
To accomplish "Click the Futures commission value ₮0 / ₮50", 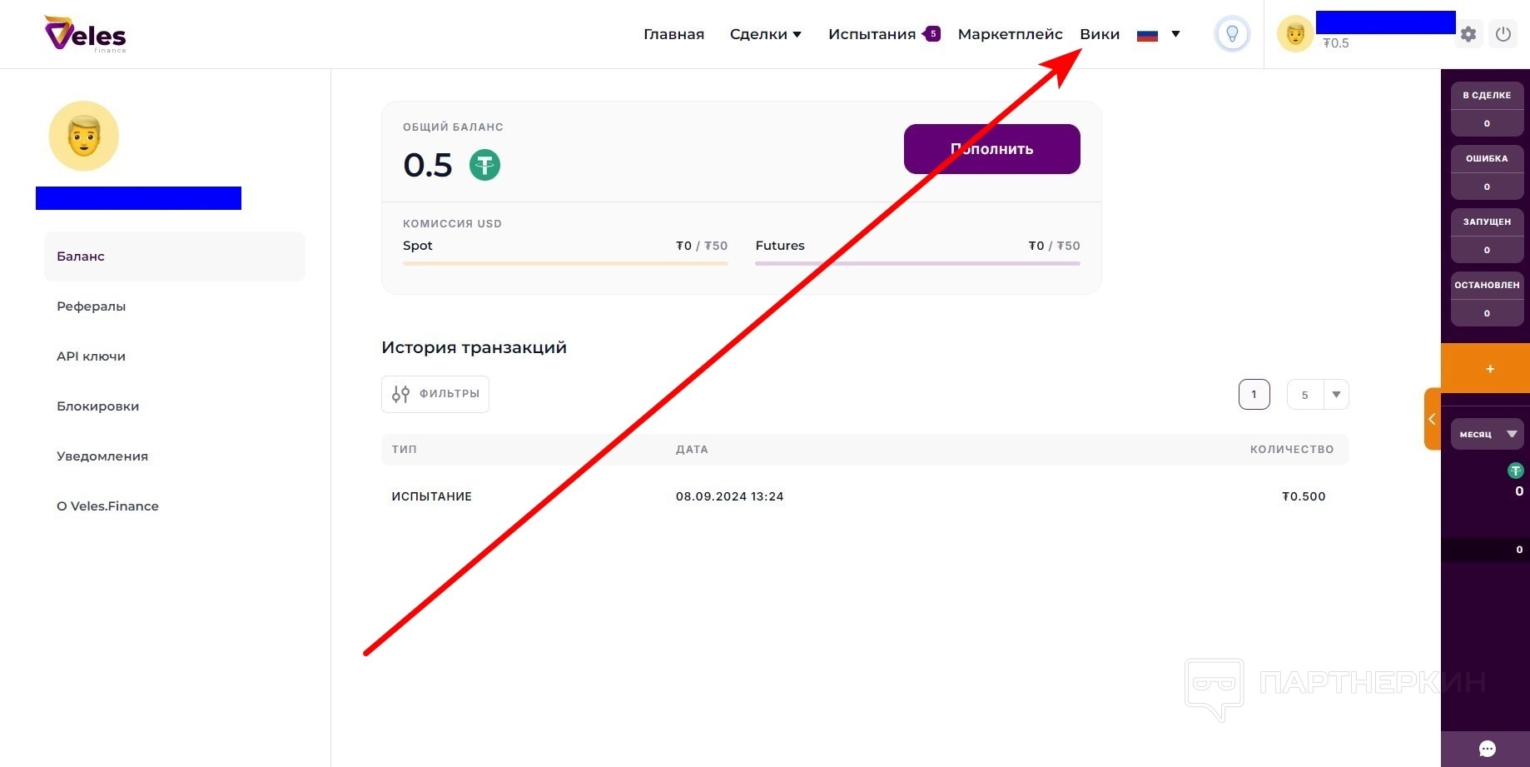I will click(1054, 246).
